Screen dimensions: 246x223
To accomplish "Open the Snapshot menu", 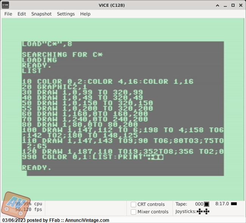I will (x=41, y=14).
